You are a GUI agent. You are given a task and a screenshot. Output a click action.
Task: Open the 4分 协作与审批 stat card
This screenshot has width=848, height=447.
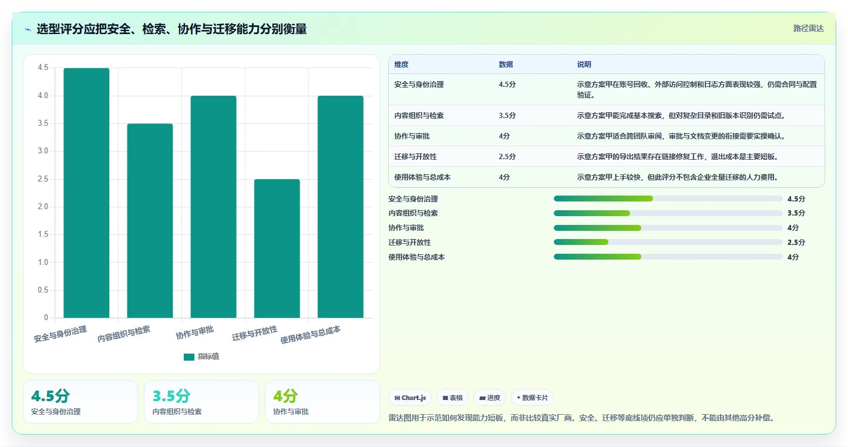[322, 402]
